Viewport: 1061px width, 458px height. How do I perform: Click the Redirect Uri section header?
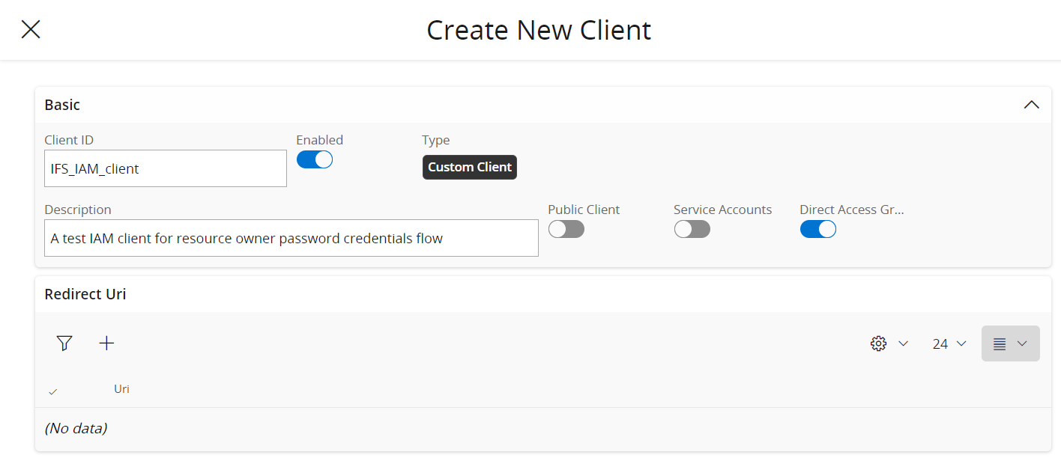click(x=85, y=293)
